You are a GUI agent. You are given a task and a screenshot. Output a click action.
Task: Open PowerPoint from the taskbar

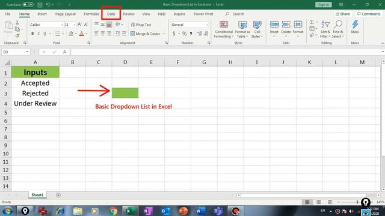[x=183, y=211]
